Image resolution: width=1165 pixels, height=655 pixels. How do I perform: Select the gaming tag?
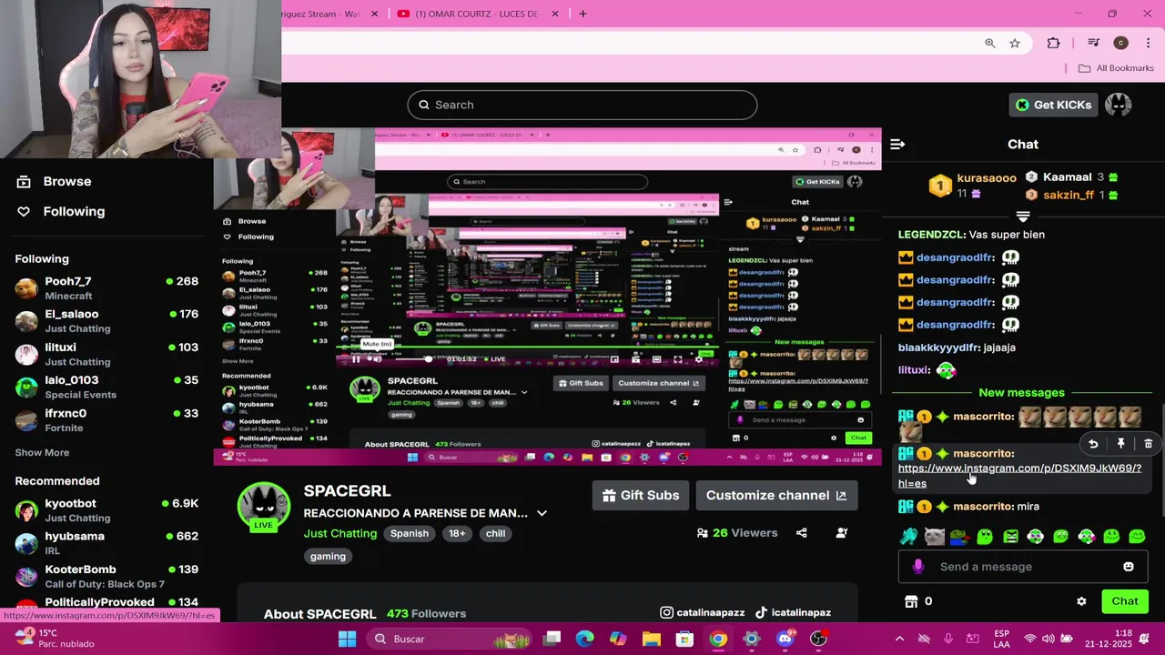tap(328, 556)
